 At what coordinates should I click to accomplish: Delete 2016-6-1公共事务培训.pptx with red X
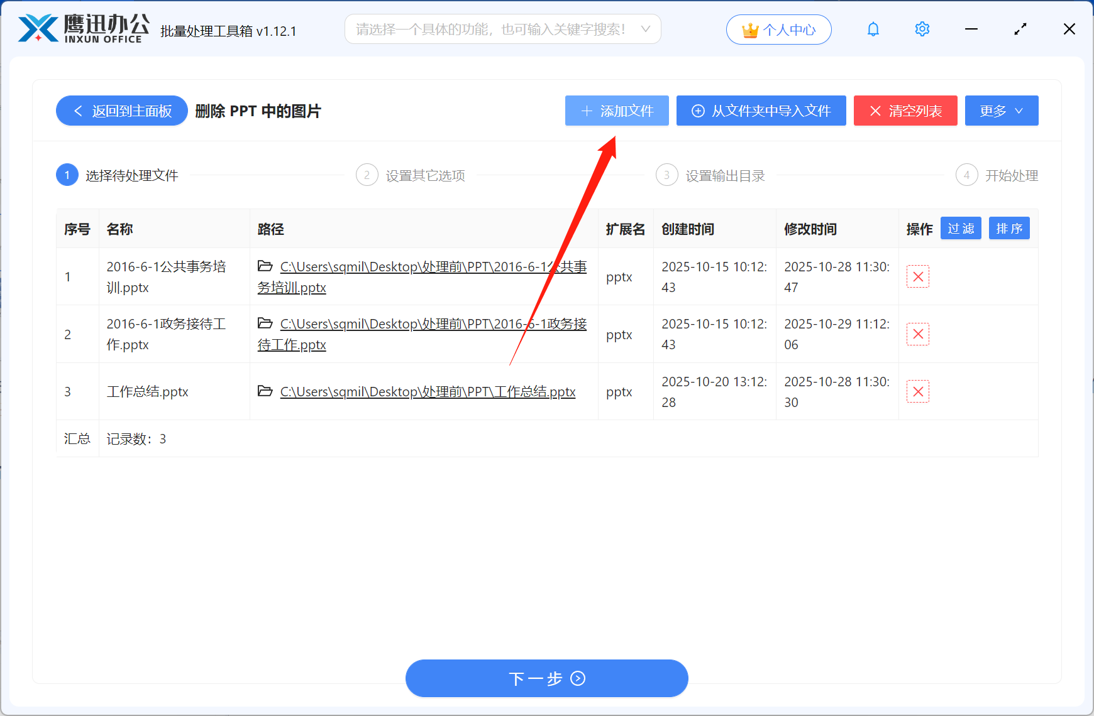[917, 276]
